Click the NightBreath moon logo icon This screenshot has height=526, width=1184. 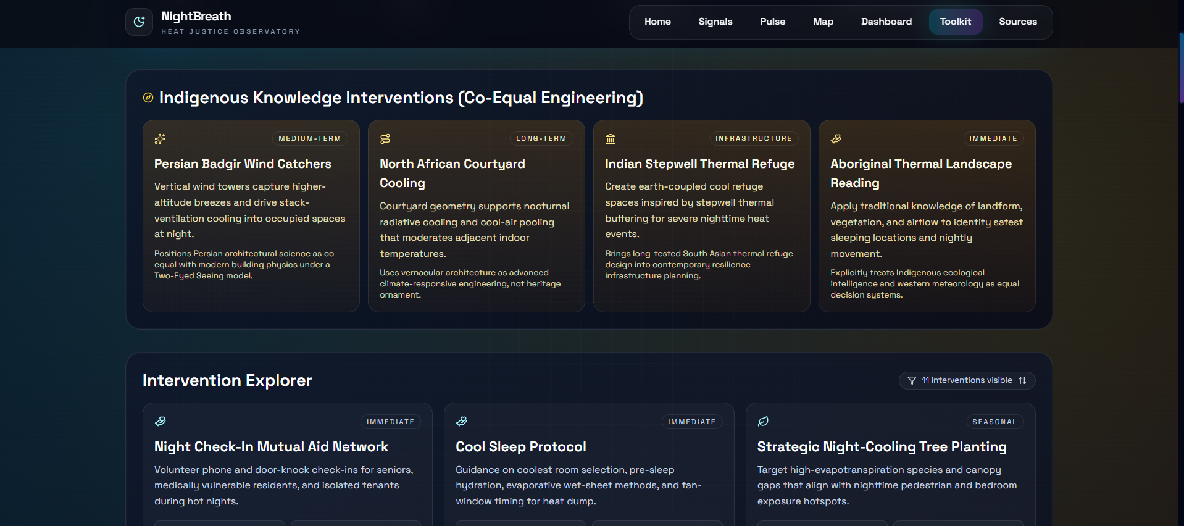(x=139, y=22)
